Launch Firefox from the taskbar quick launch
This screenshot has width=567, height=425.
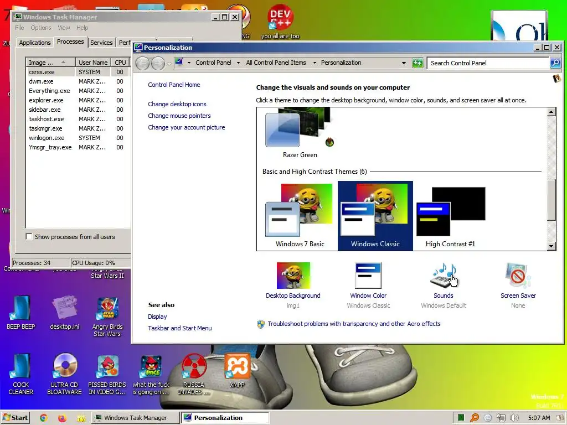point(62,418)
